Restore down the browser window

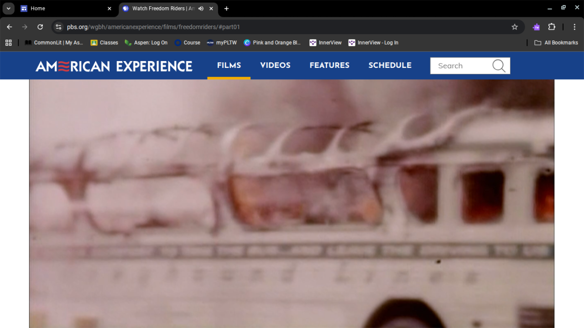(x=563, y=8)
